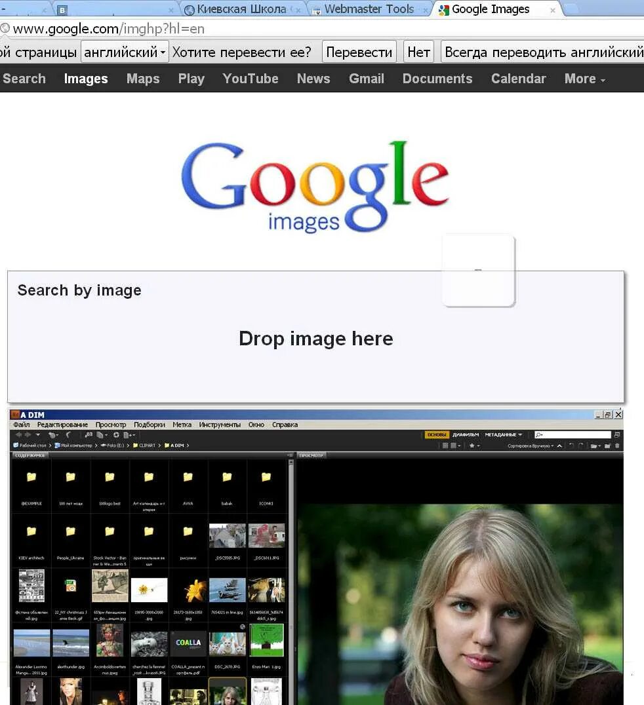Screen dimensions: 644x705
Task: Click rotate counterclockwise icon in Bridge
Action: point(571,446)
